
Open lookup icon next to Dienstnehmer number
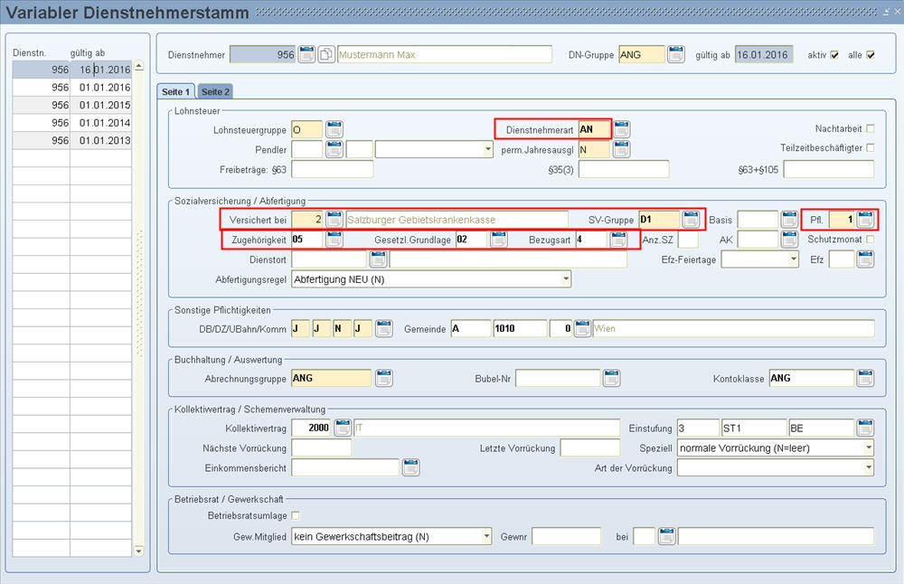coord(306,55)
